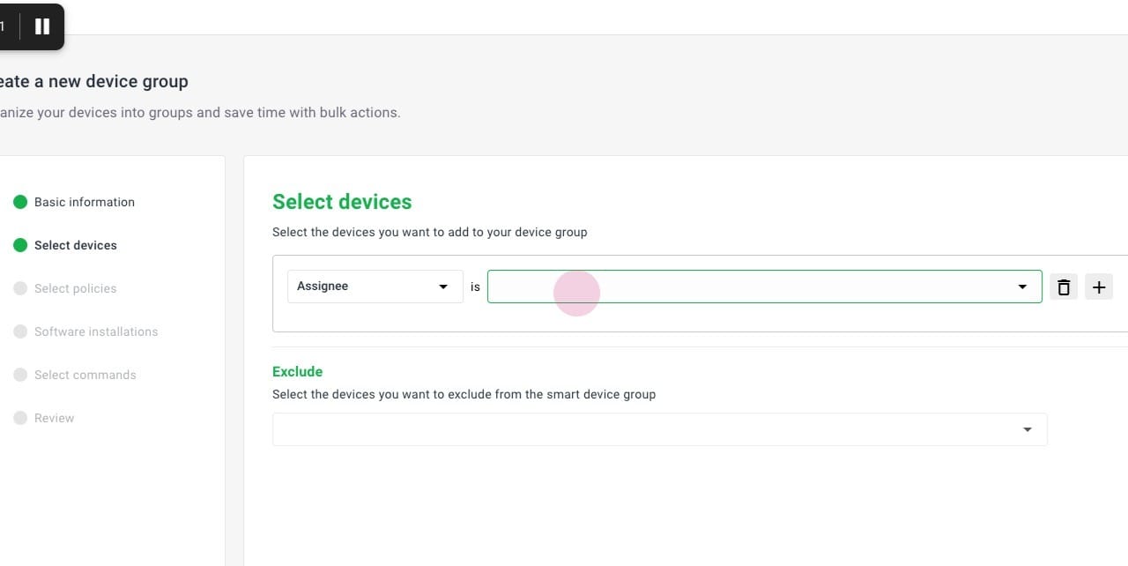Go to Basic information step
This screenshot has width=1128, height=566.
[85, 202]
